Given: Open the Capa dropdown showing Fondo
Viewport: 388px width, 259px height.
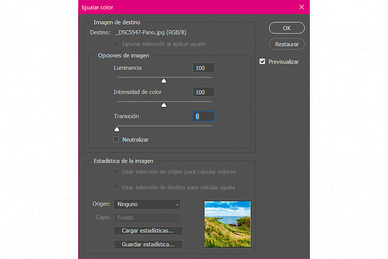Looking at the screenshot, I should coord(147,218).
